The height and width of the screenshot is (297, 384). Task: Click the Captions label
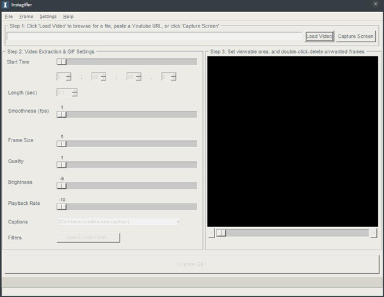point(18,222)
